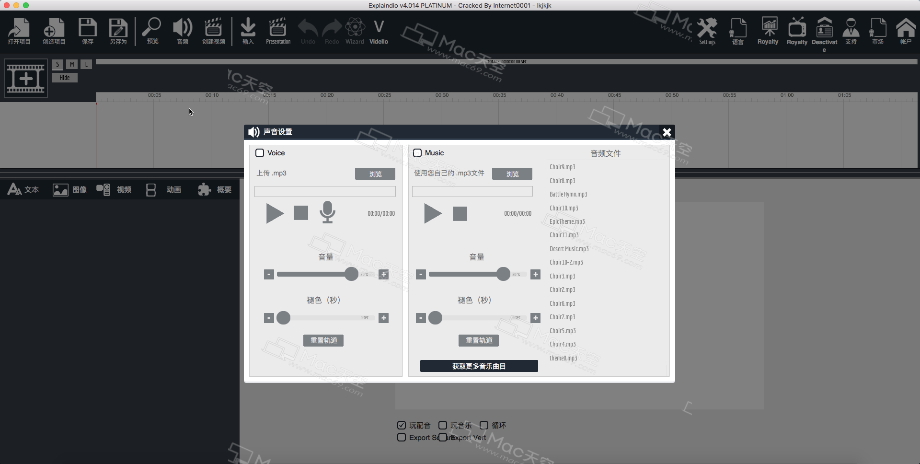Play the Voice track
The image size is (920, 464).
click(275, 213)
